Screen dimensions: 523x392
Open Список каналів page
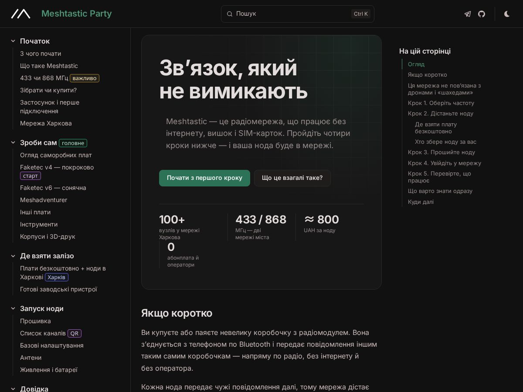click(43, 333)
